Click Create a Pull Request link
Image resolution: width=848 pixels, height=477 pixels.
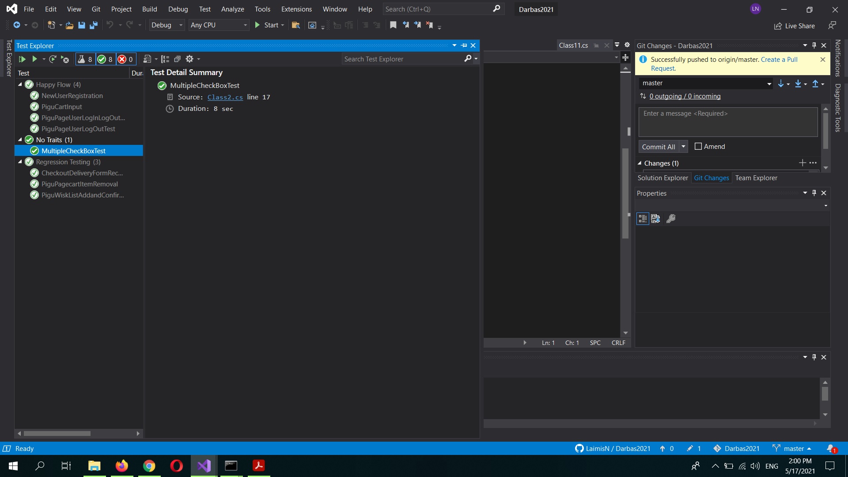click(779, 60)
